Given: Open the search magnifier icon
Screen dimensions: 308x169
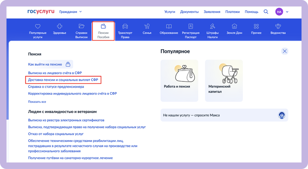Looking at the screenshot, I should click(266, 12).
